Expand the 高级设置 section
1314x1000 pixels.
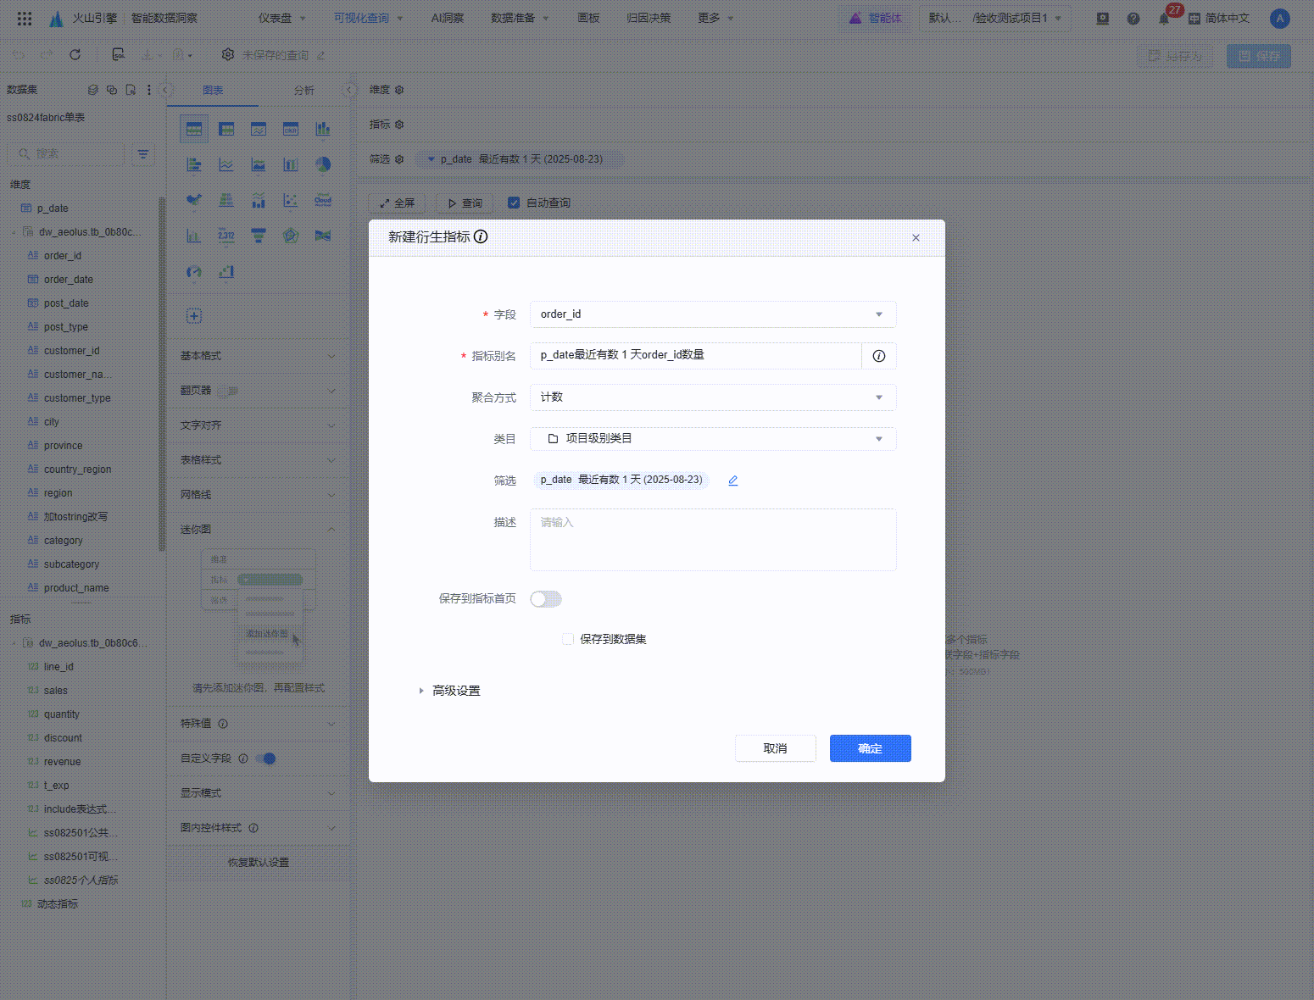click(456, 691)
